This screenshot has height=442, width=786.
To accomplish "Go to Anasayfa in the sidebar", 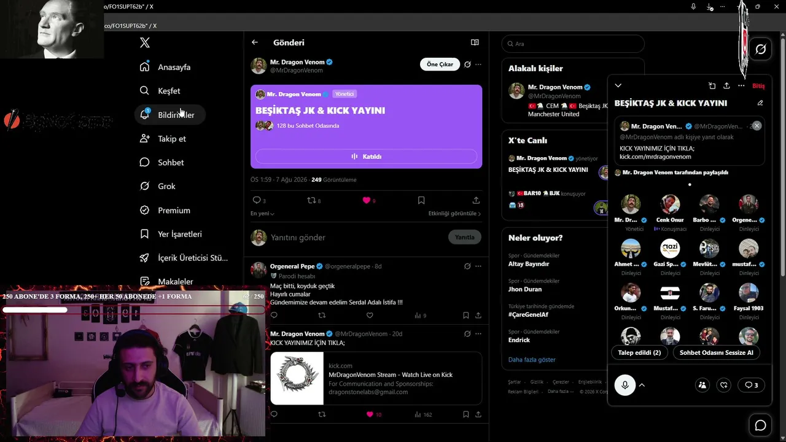I will click(x=166, y=67).
